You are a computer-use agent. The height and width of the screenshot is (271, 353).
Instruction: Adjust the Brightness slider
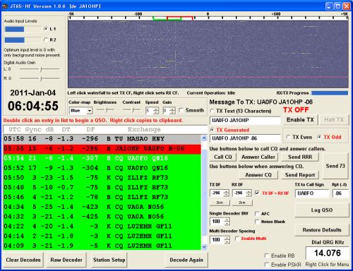(x=105, y=109)
